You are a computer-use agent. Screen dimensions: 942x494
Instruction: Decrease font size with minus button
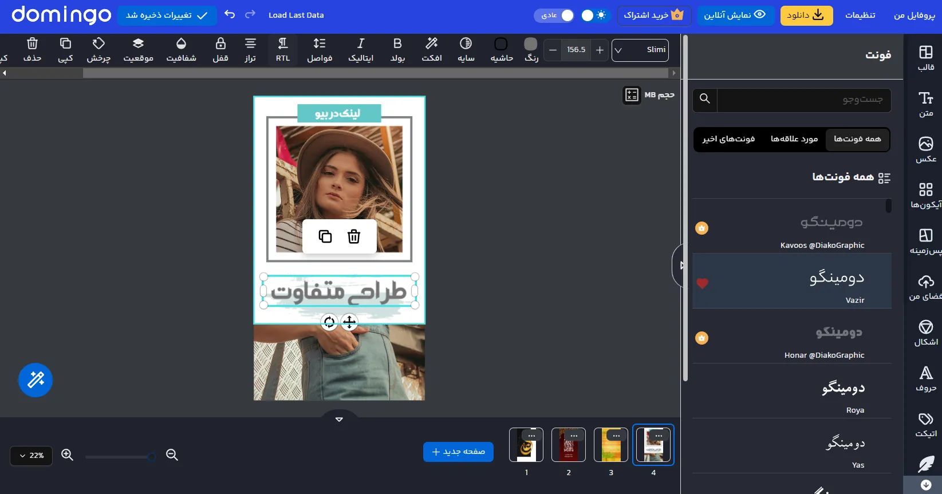(553, 50)
